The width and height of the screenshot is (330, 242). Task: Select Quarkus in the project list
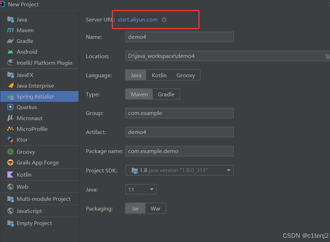click(39, 107)
